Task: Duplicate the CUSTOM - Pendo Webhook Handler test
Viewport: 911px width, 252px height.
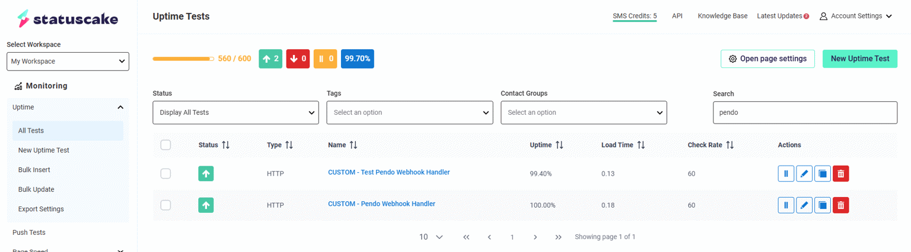Action: click(823, 205)
